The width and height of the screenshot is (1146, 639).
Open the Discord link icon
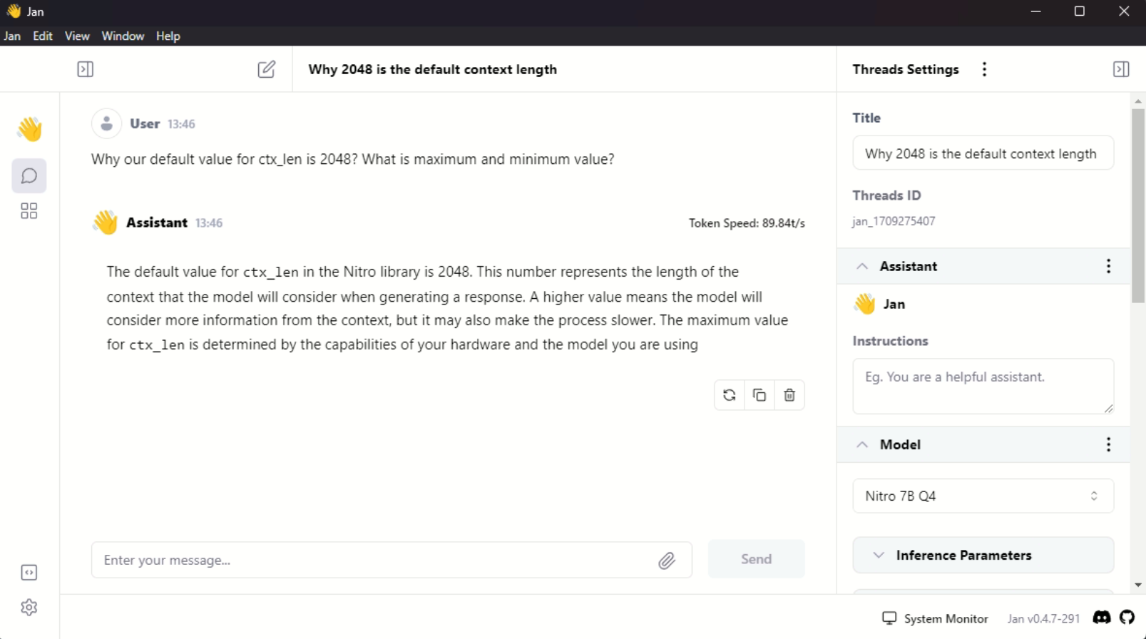point(1102,618)
